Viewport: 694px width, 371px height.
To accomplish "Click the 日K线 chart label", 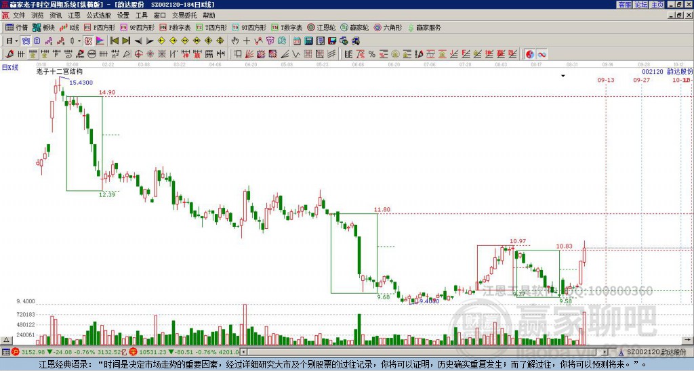I will [x=9, y=68].
